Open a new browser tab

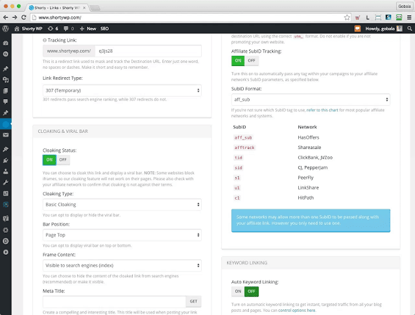[95, 8]
